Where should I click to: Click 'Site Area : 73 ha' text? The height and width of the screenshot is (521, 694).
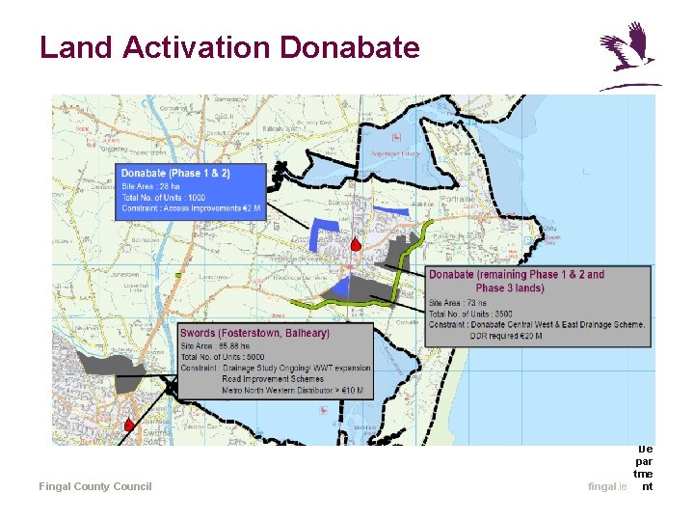[457, 303]
